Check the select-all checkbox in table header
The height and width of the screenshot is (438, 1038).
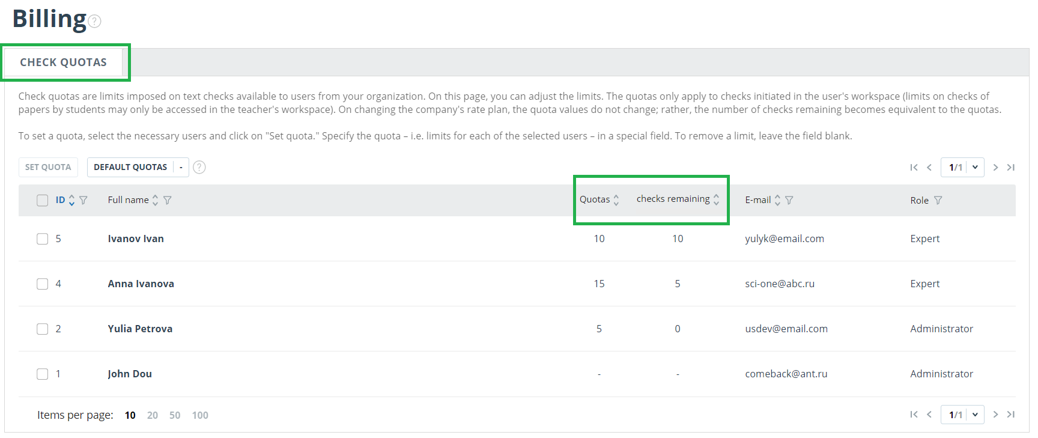(x=43, y=201)
